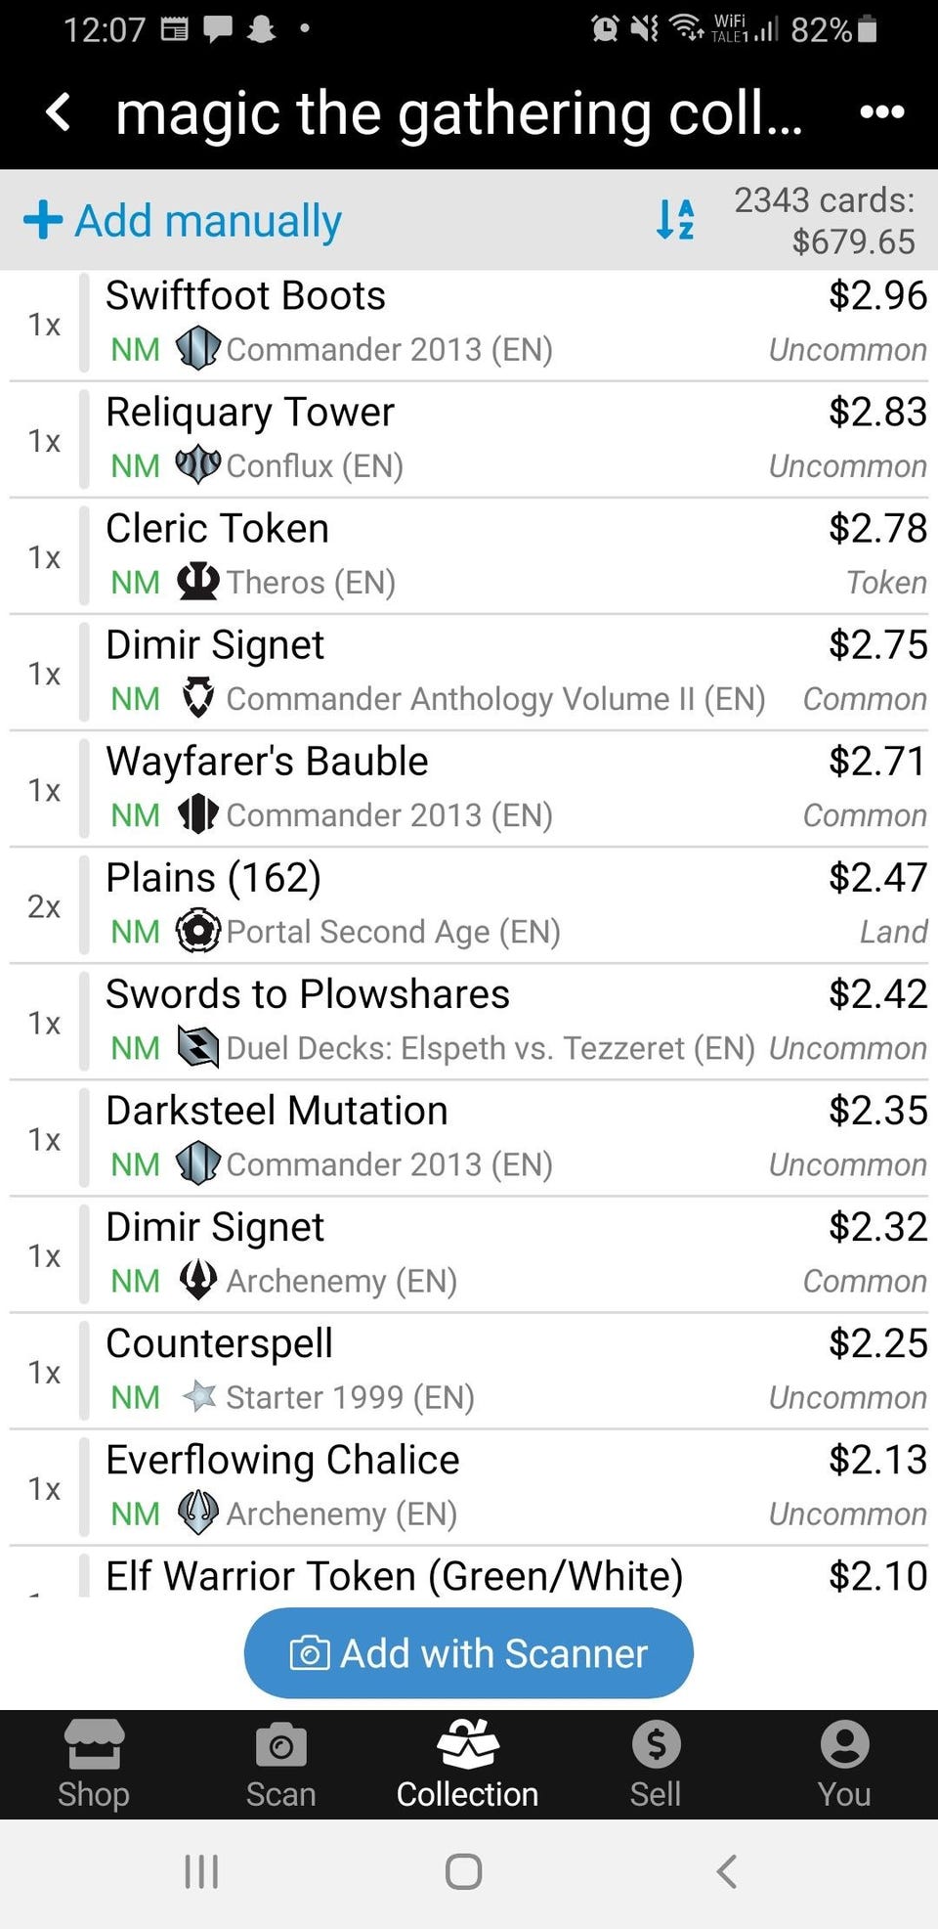Tap the Starter 1999 star set icon
Screen dimensions: 938x1929
click(x=199, y=1396)
